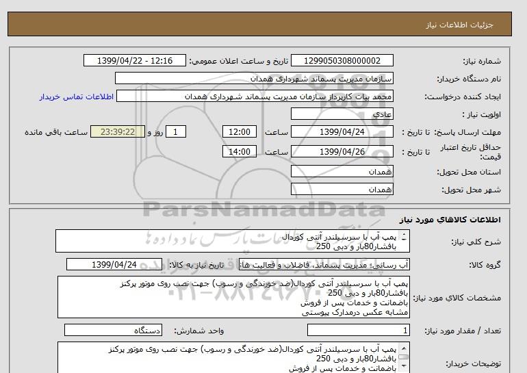
Task: Click the label ایجاد کننده درخواست
Action: coord(463,97)
